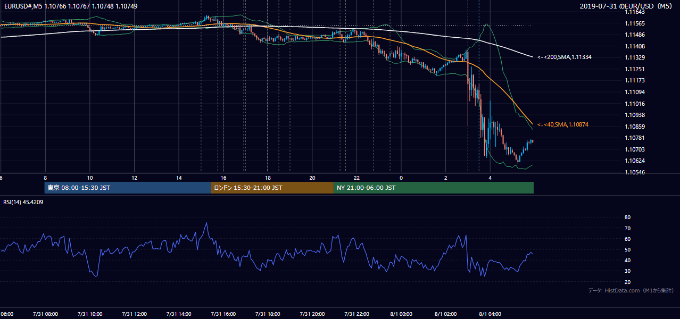The image size is (680, 319).
Task: Click hour marker 14 below price chart
Action: 179,178
